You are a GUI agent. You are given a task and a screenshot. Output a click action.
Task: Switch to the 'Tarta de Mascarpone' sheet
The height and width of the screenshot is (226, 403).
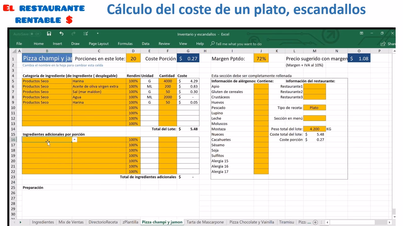click(205, 222)
